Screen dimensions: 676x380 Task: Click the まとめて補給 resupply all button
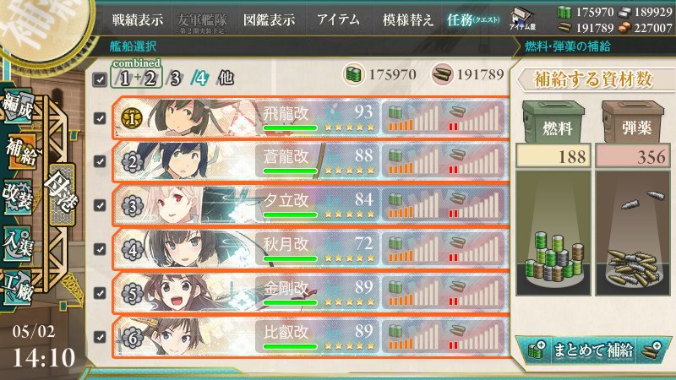pos(593,350)
